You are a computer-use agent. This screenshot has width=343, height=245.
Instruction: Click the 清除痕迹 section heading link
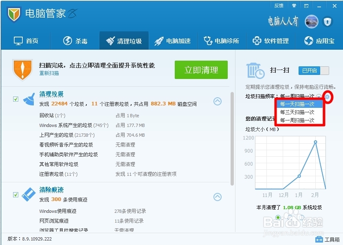(x=51, y=190)
